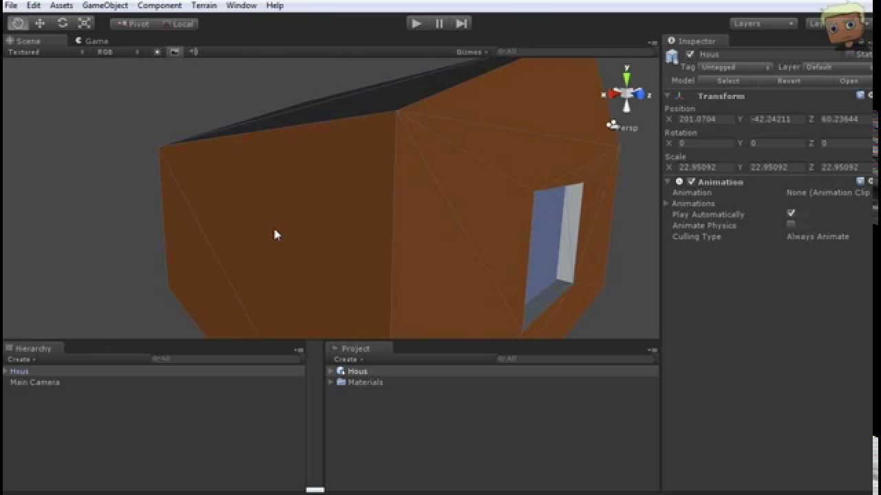
Task: Open Transform component help book icon
Action: [860, 96]
